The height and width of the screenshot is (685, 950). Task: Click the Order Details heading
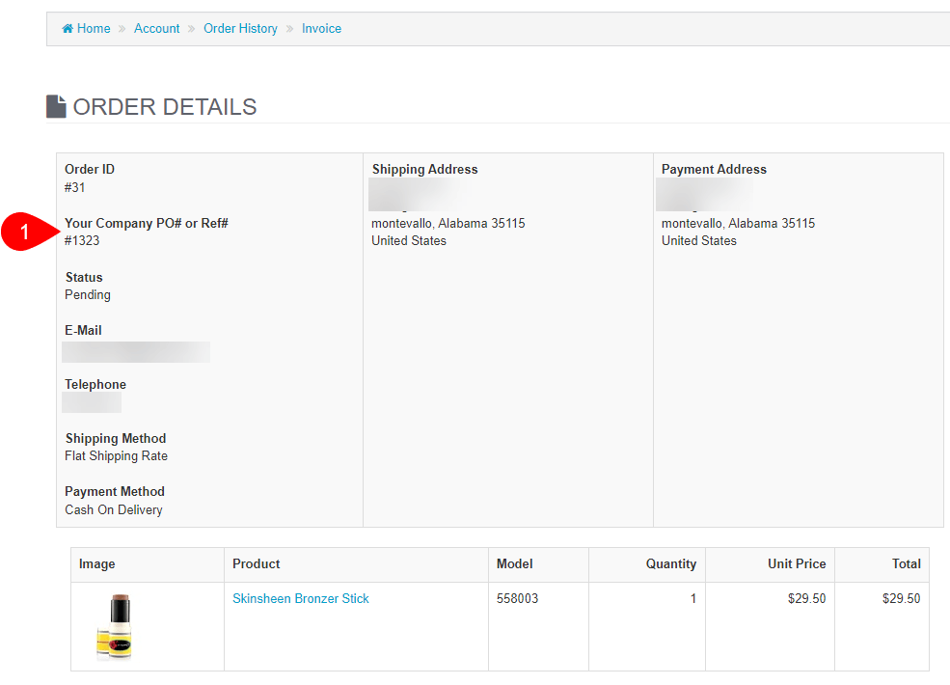click(165, 107)
